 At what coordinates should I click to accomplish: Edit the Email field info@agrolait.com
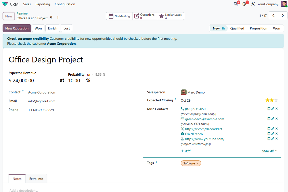point(42,101)
